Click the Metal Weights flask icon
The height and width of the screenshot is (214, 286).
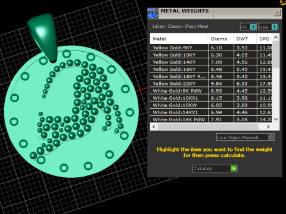153,14
